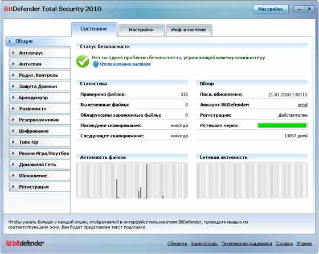
Task: Expand the Антиспам arrow
Action: [13, 64]
